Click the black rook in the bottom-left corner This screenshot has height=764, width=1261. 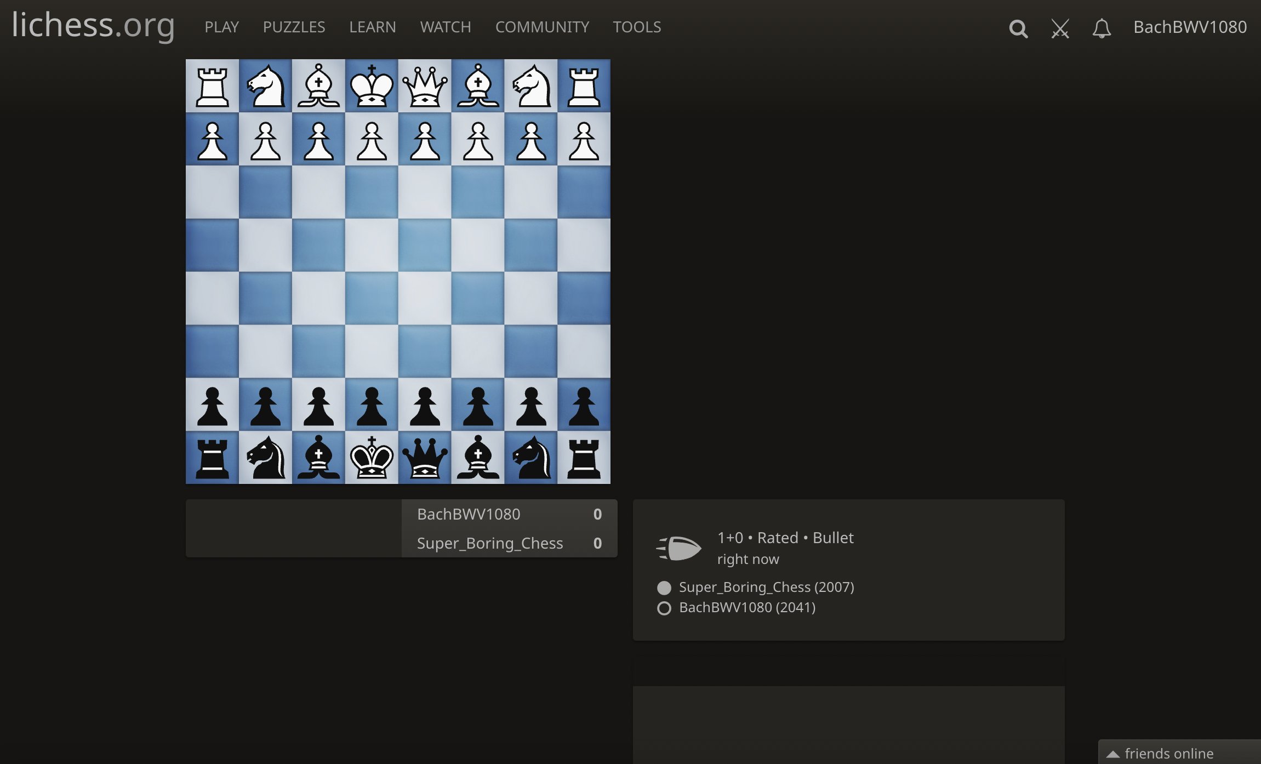click(x=213, y=458)
